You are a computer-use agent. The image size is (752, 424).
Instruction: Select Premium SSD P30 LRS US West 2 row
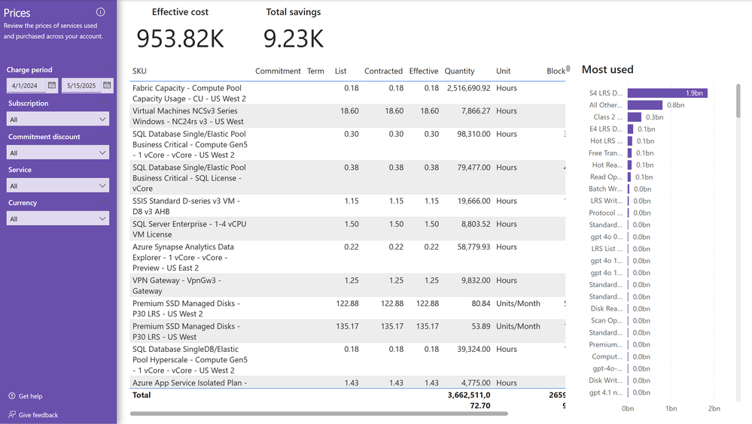347,308
